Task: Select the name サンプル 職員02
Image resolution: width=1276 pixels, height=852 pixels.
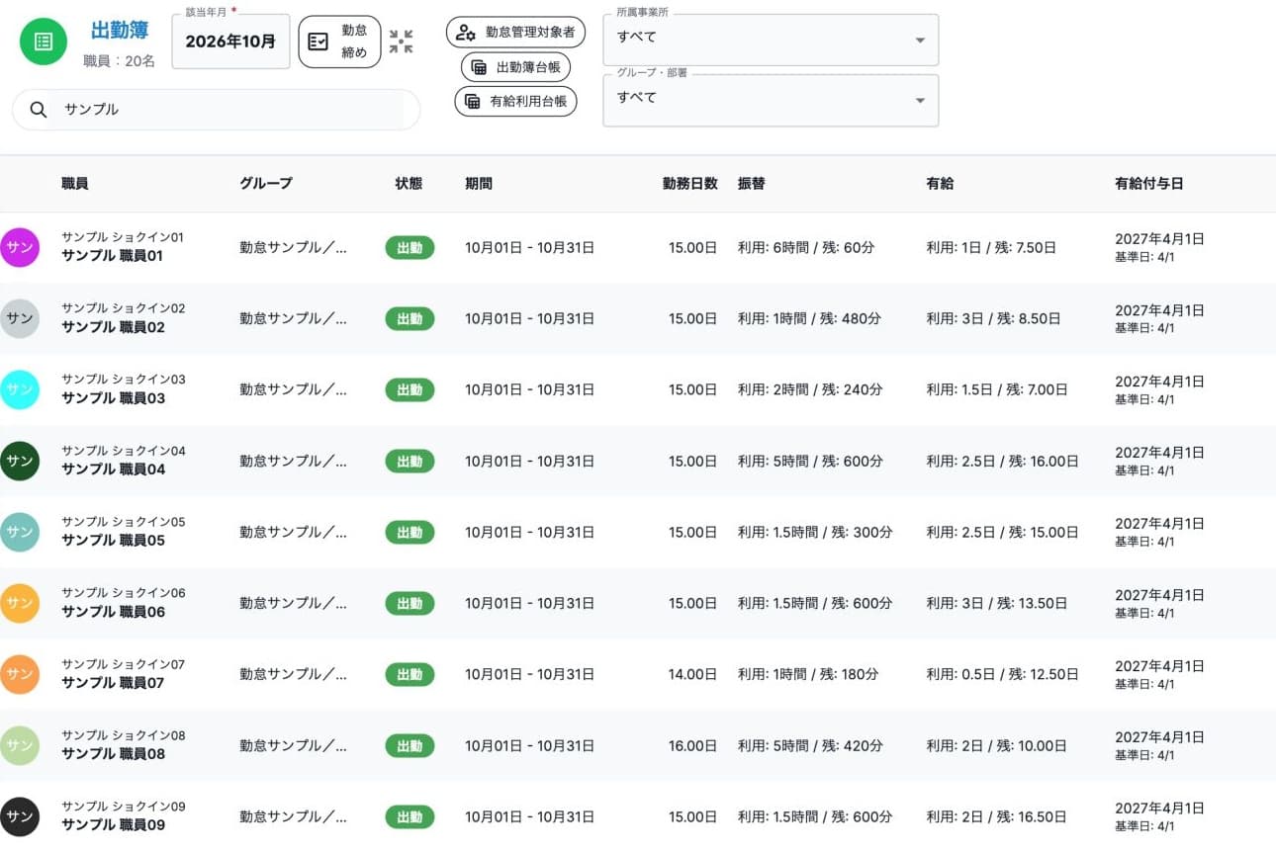Action: coord(113,327)
